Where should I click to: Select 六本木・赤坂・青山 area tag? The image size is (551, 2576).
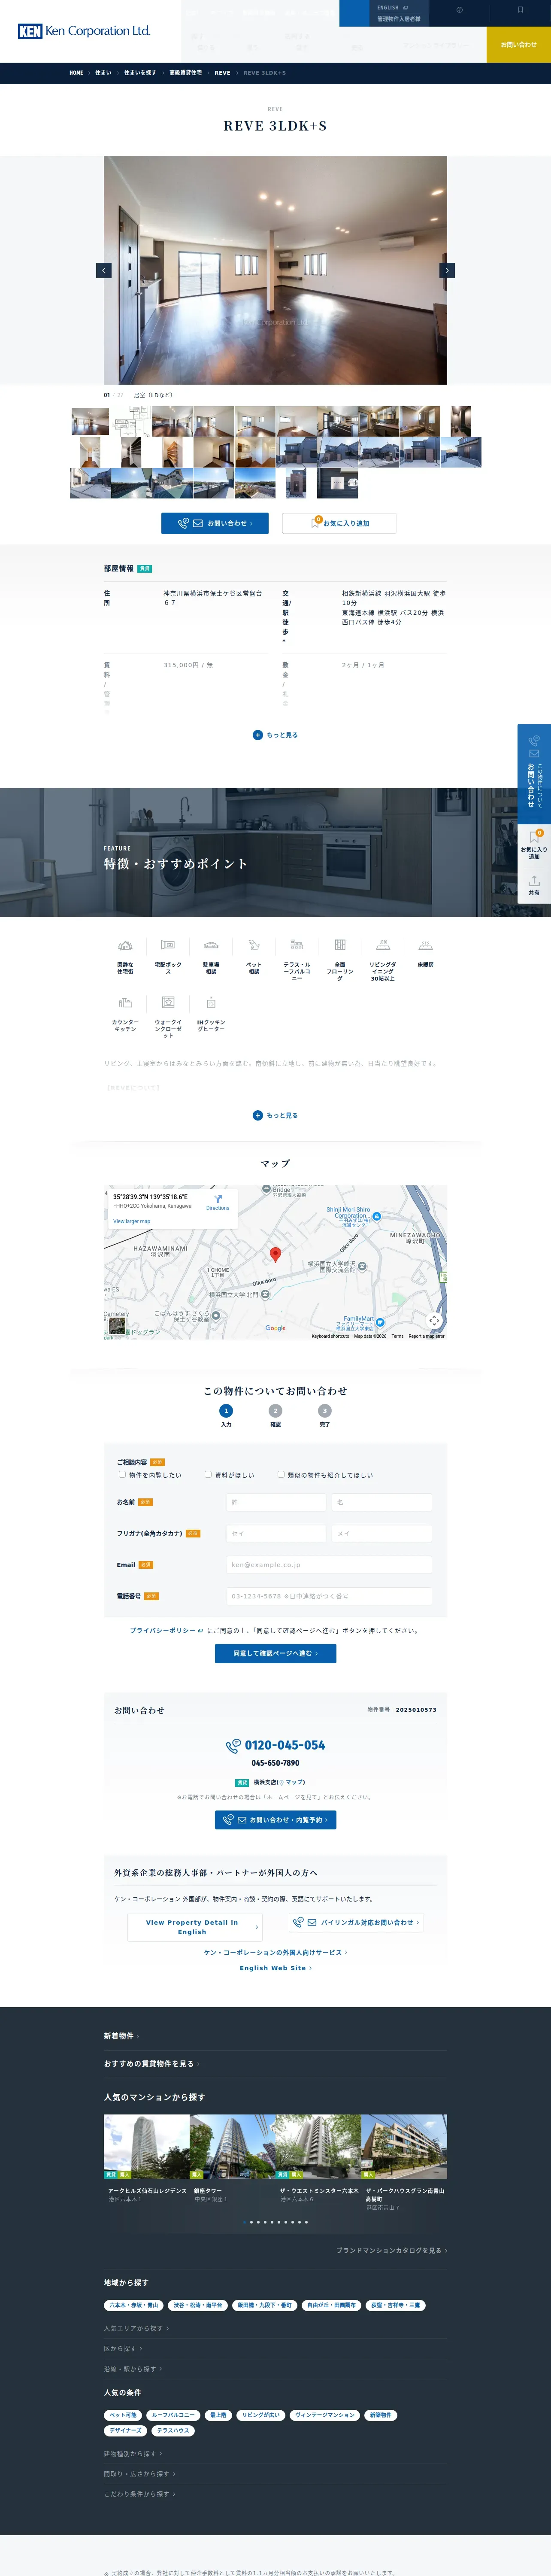click(134, 2305)
